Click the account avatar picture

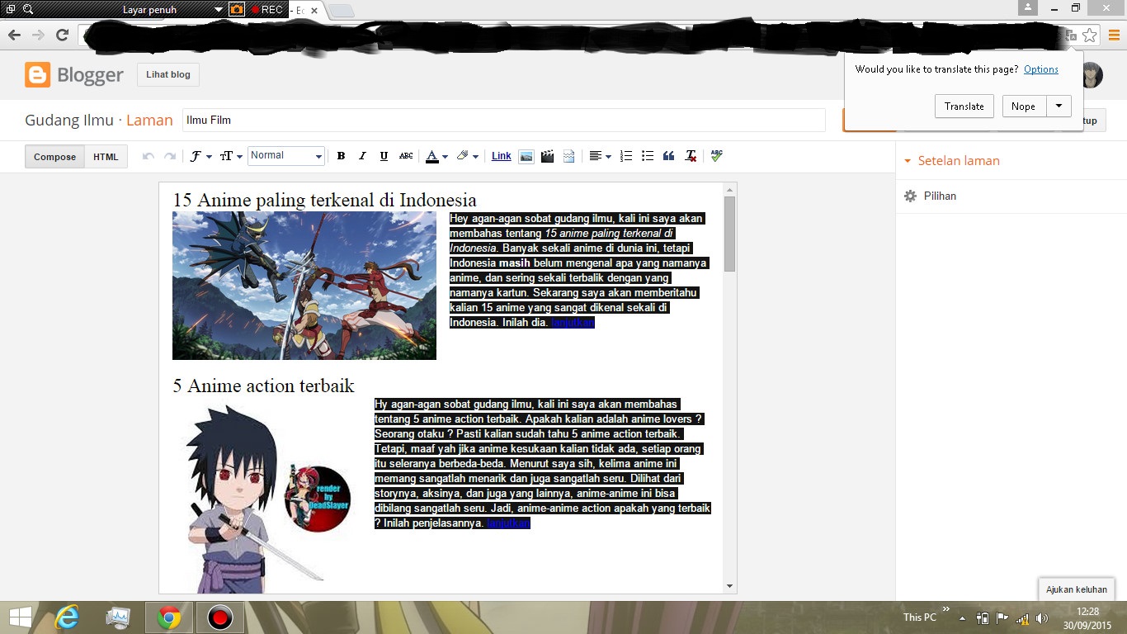(x=1092, y=74)
